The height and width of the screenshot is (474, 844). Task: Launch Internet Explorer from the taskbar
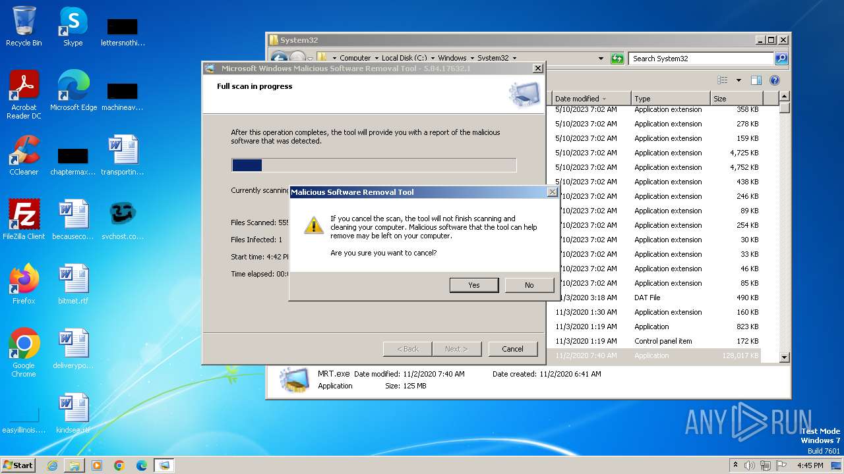(x=52, y=465)
